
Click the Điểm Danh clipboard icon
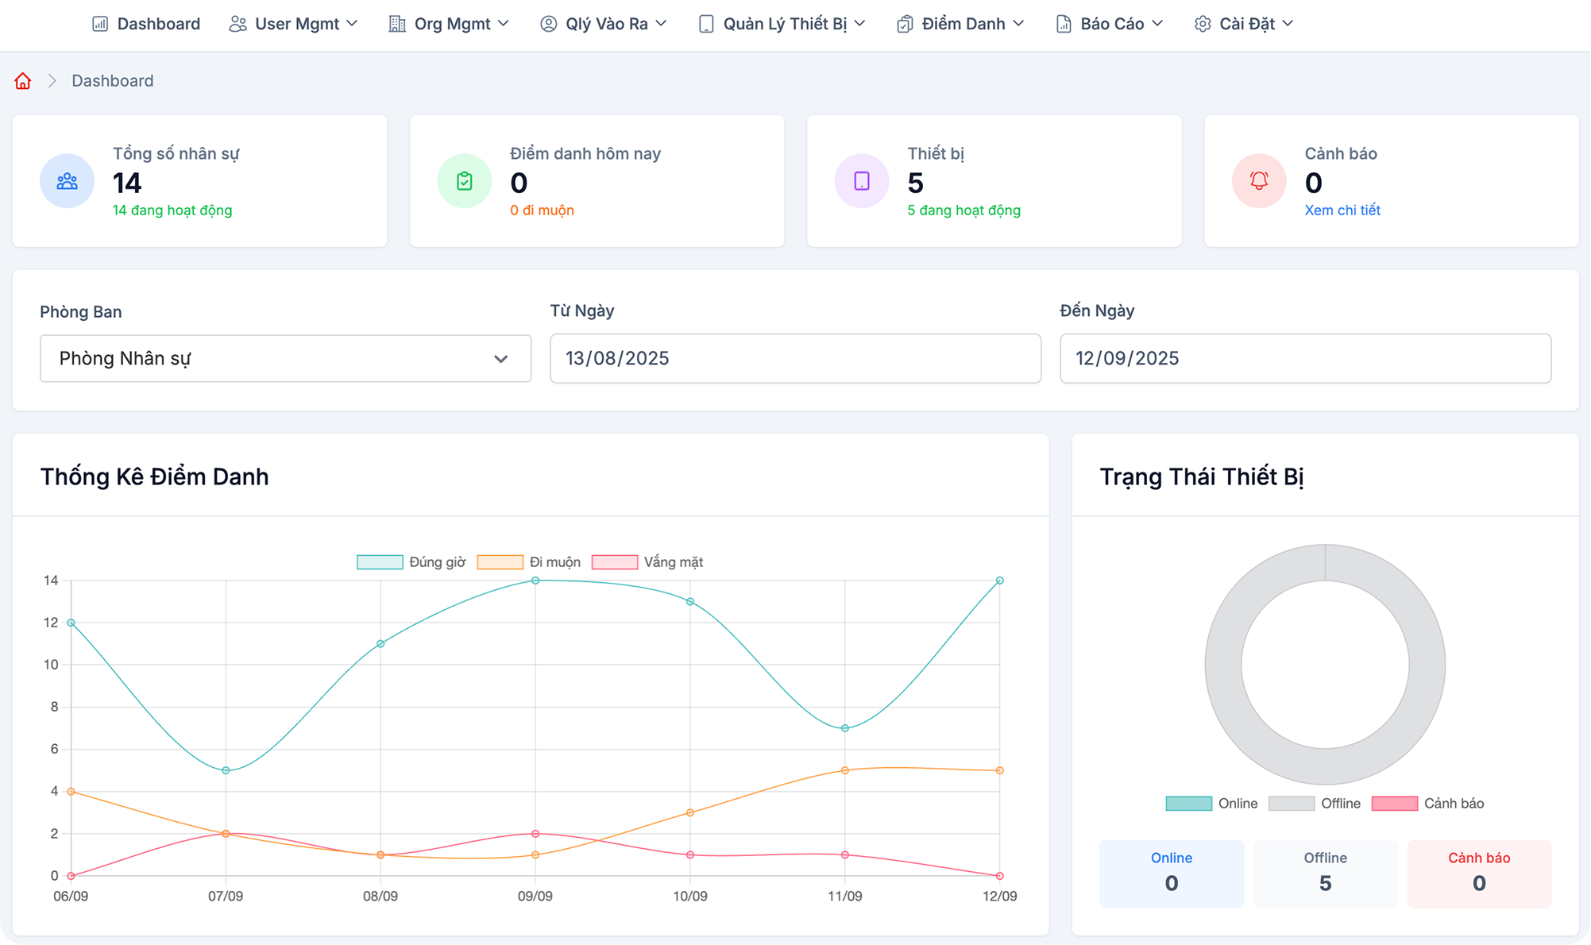(x=904, y=24)
